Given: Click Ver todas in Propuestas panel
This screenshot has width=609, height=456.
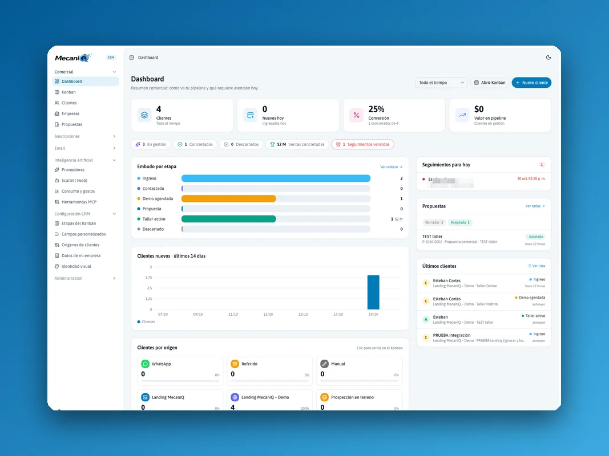Looking at the screenshot, I should [x=535, y=206].
